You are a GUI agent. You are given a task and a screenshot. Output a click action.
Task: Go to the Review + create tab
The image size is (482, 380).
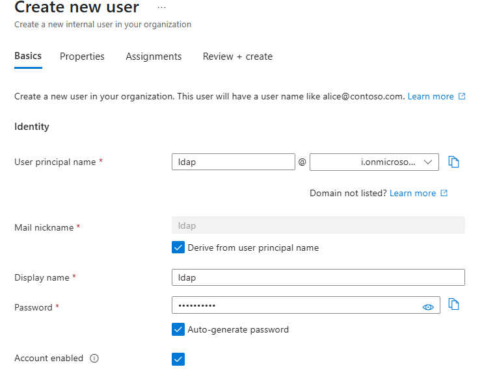pyautogui.click(x=237, y=57)
